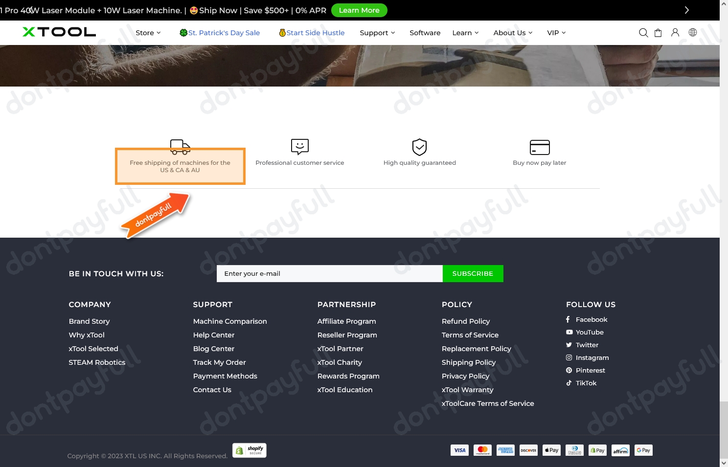Open the search icon in the header
The height and width of the screenshot is (467, 728).
pyautogui.click(x=643, y=33)
